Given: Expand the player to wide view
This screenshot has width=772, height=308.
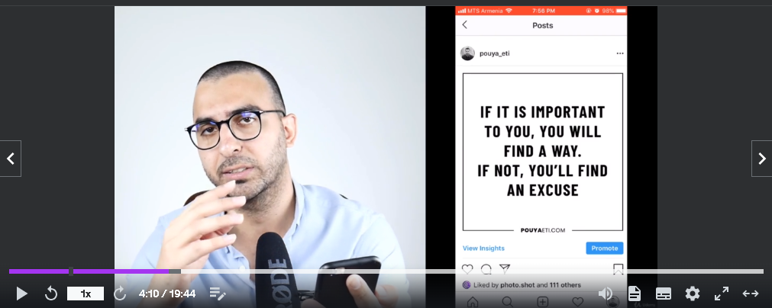Looking at the screenshot, I should tap(751, 294).
